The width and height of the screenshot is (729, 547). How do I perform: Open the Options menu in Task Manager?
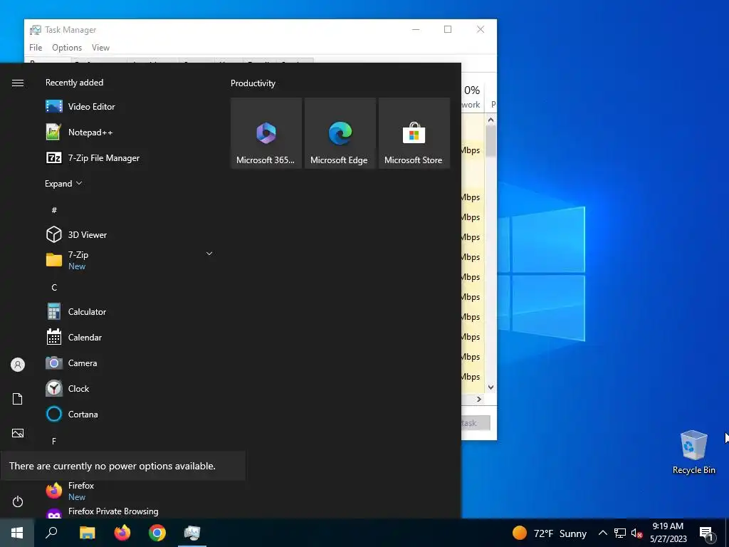point(67,48)
